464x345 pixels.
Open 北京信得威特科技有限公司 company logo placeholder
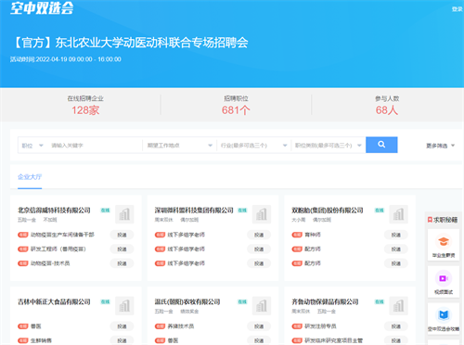(x=124, y=214)
